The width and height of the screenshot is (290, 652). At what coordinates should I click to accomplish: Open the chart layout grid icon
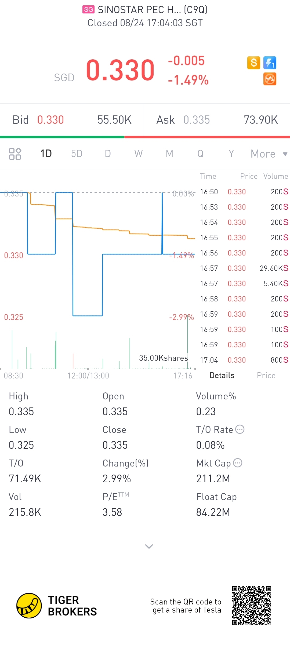coord(15,154)
